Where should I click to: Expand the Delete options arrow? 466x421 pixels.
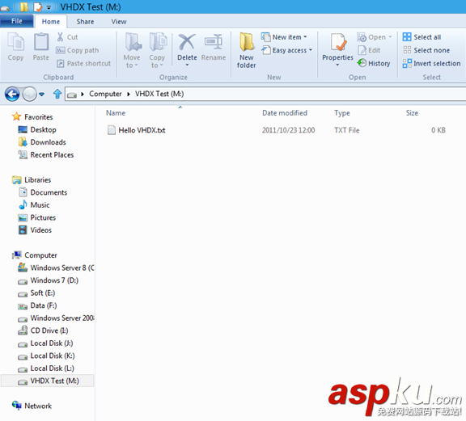pyautogui.click(x=187, y=65)
